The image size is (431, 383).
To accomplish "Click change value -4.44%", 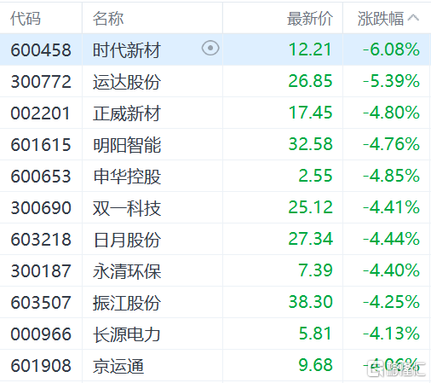I will pos(391,239).
